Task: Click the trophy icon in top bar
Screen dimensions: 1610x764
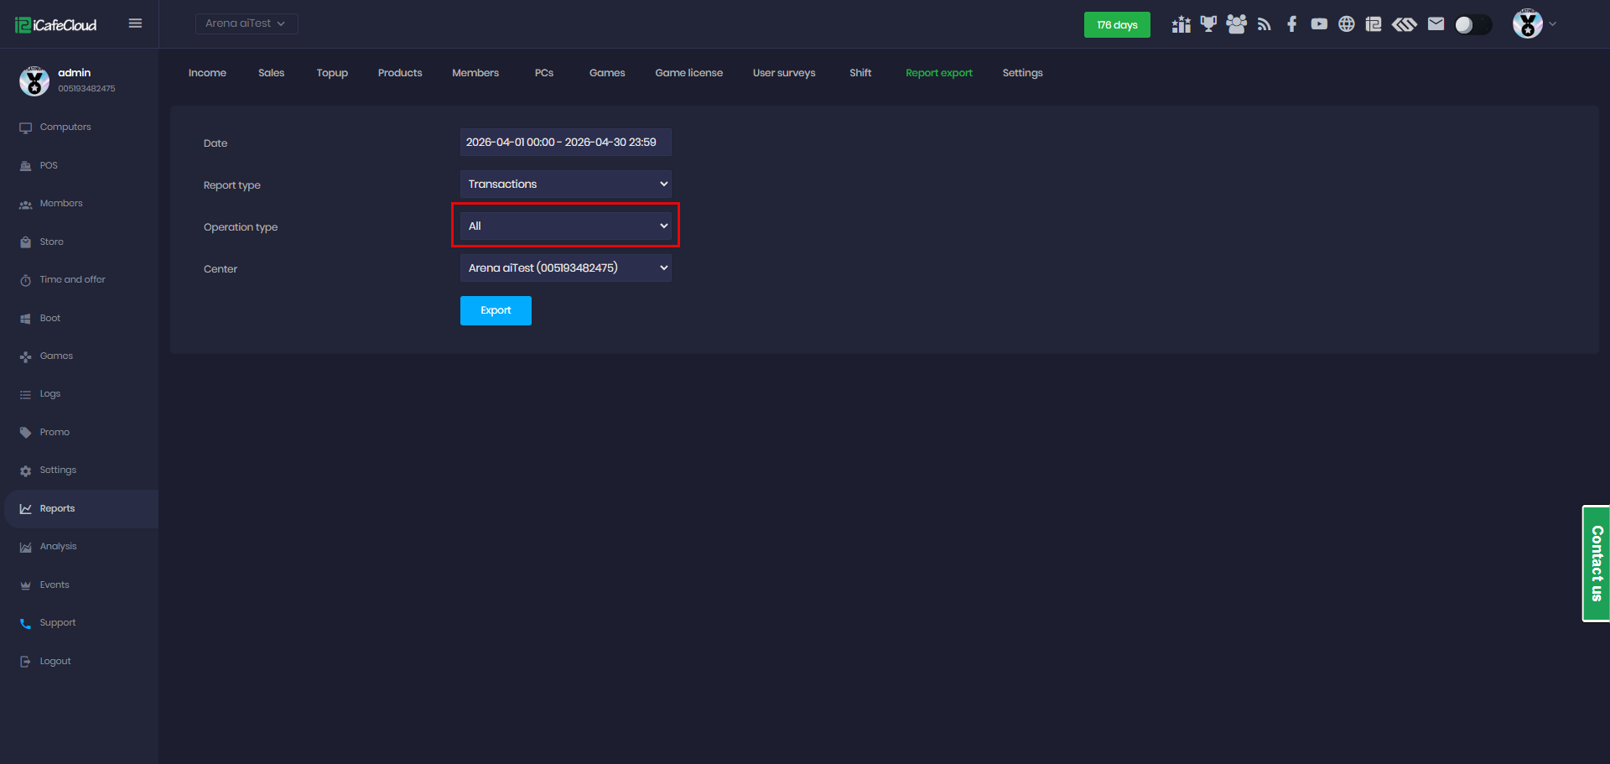Action: 1207,24
